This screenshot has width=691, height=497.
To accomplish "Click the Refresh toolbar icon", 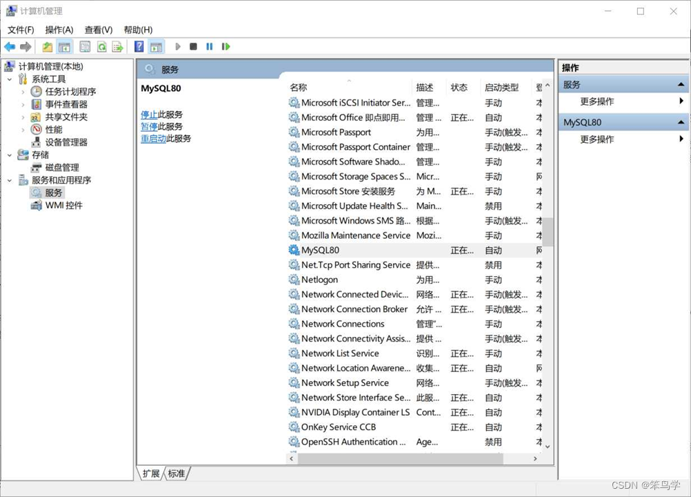I will (x=102, y=47).
